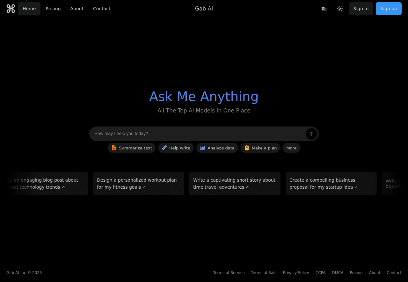The height and width of the screenshot is (282, 408).
Task: Focus the 'How may I help you today?' field
Action: click(x=198, y=134)
